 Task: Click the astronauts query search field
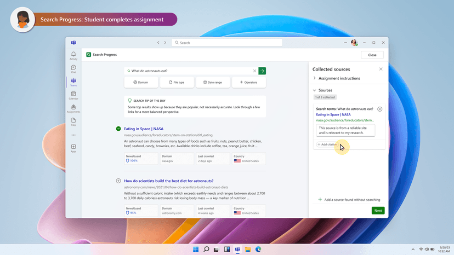click(x=191, y=71)
